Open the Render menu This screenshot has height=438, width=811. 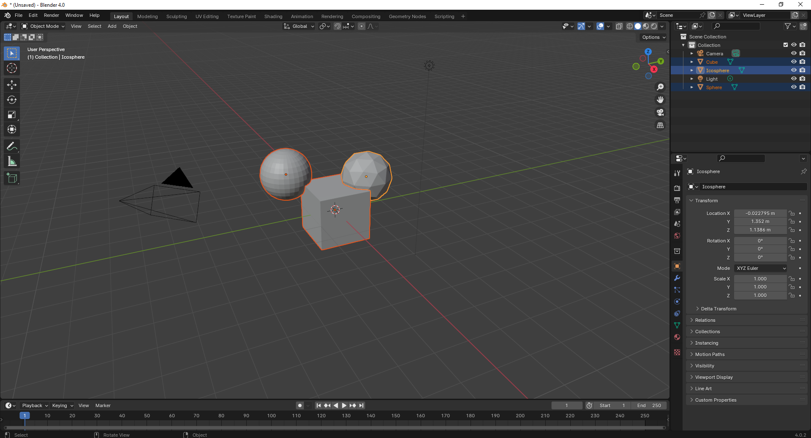tap(51, 15)
